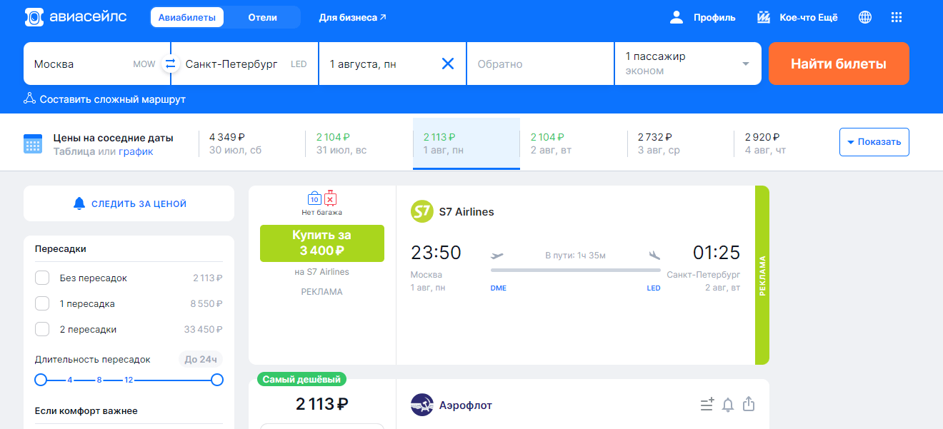Image resolution: width=943 pixels, height=429 pixels.
Task: Open the Profile user icon
Action: coord(677,17)
